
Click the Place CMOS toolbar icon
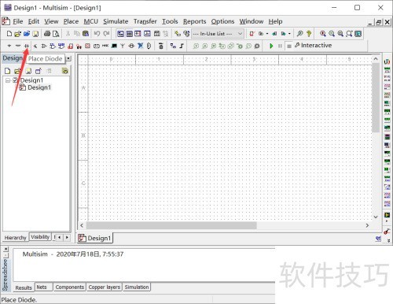pyautogui.click(x=61, y=46)
